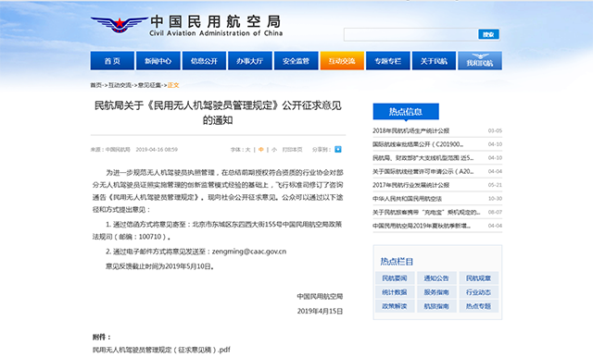Click the 意见征集 breadcrumb link
Screen dimensions: 593x357
click(149, 85)
